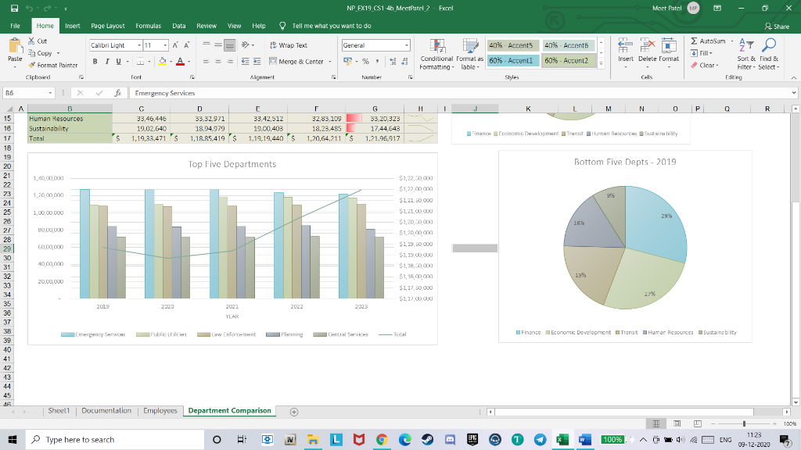801x450 pixels.
Task: Toggle Middle Align vertical alignment
Action: (218, 45)
